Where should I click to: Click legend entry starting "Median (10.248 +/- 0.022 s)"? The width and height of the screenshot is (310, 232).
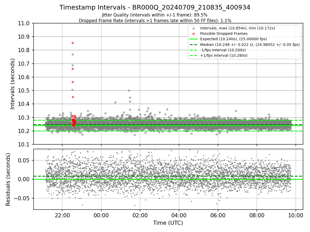[250, 44]
